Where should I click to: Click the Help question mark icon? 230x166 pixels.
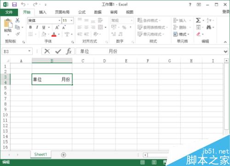(x=190, y=5)
